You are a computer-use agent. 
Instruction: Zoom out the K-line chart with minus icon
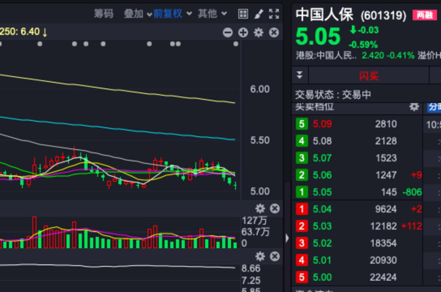pyautogui.click(x=228, y=32)
